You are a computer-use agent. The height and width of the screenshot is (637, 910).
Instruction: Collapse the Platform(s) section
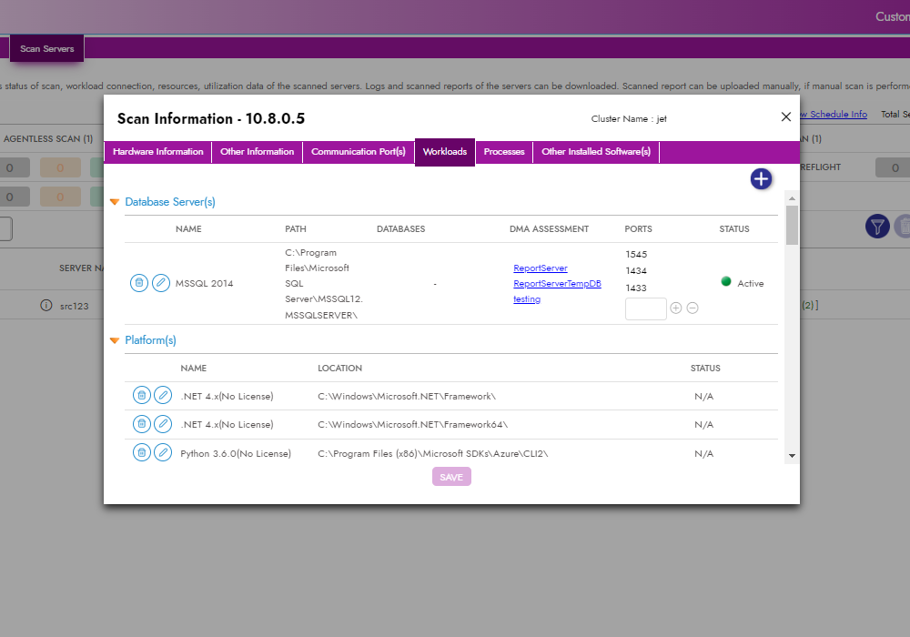(x=115, y=340)
